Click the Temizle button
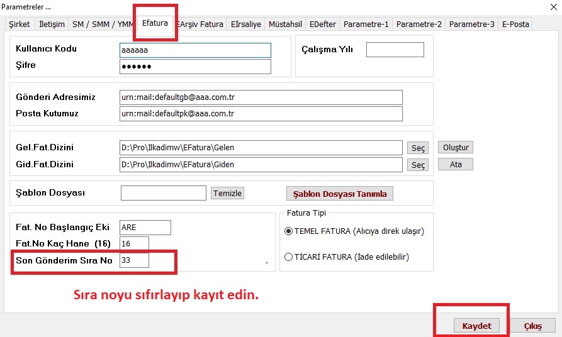The width and height of the screenshot is (562, 337). [x=227, y=193]
